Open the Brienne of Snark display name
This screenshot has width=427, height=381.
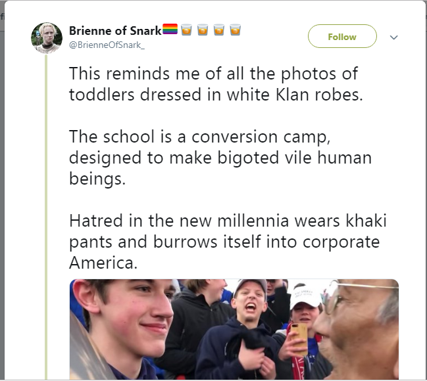(x=115, y=30)
